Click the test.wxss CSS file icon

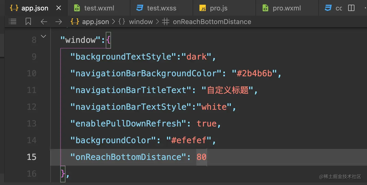click(140, 8)
